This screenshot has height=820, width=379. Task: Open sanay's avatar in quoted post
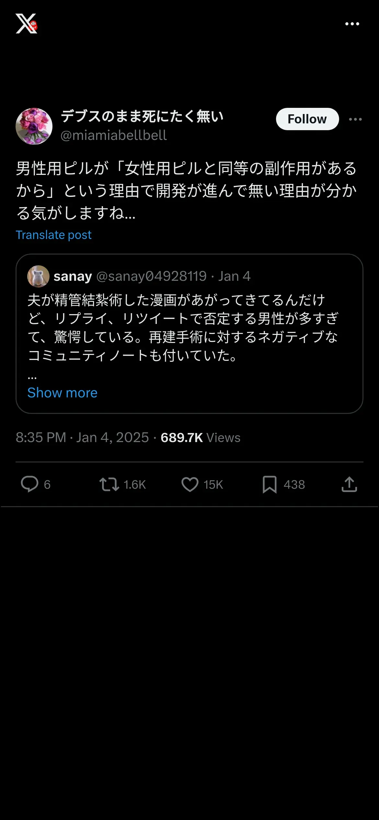click(38, 276)
